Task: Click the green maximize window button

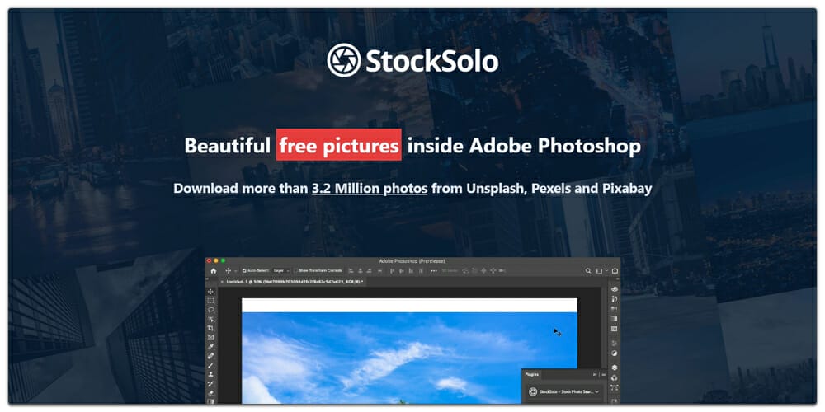Action: [223, 260]
